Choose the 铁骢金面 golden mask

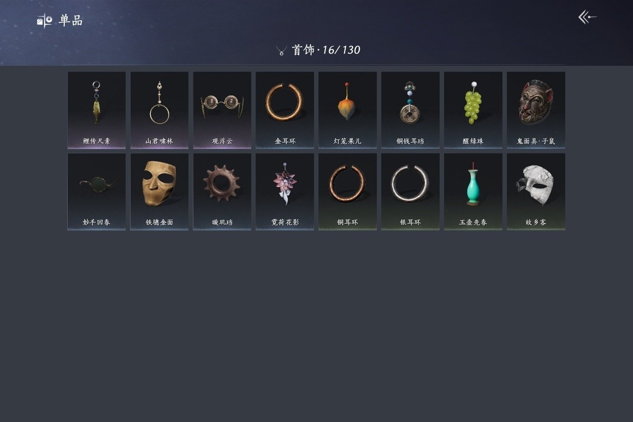pyautogui.click(x=159, y=191)
